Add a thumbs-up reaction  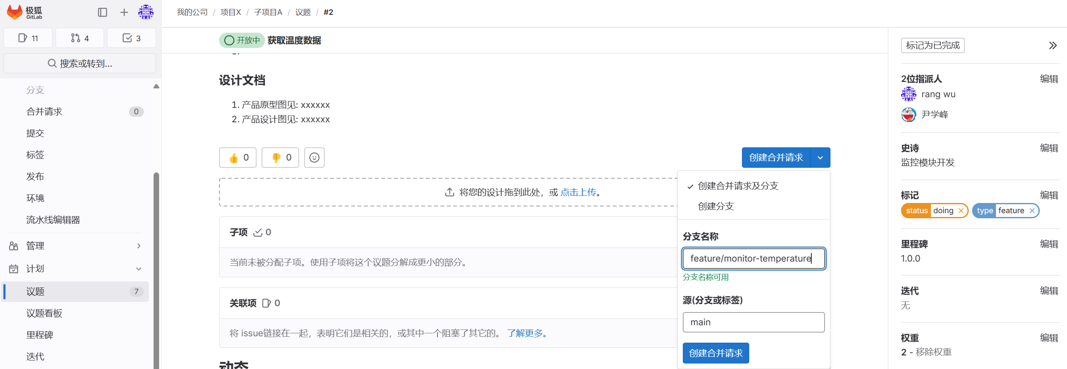(x=238, y=158)
